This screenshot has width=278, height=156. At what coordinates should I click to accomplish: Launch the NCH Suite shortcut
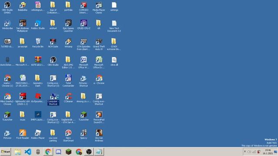pos(53,43)
